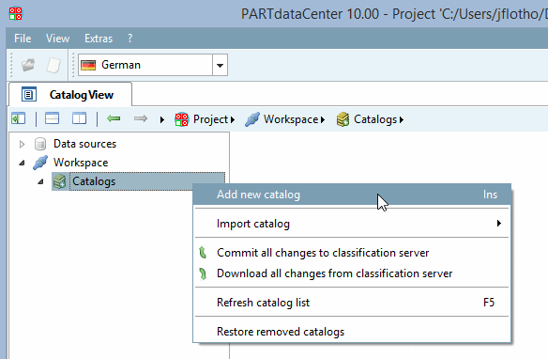Click the horizontal split layout icon
Screen dimensions: 548x359
pos(52,118)
